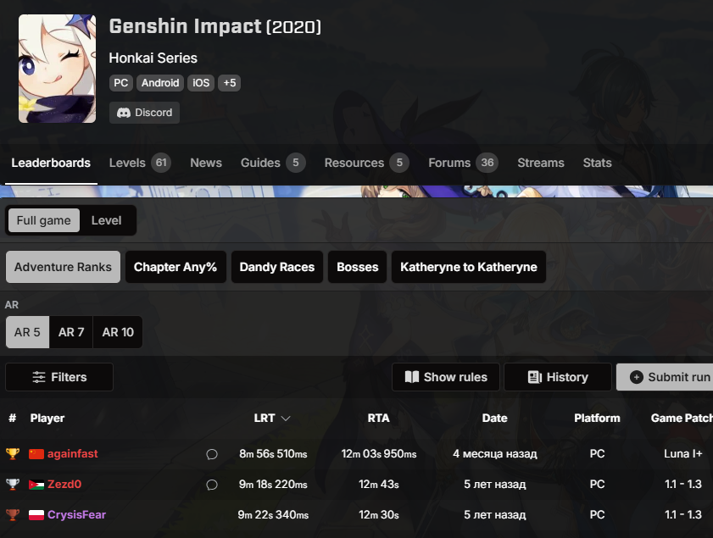Open CrysisFear's player profile
713x538 pixels.
pos(77,515)
